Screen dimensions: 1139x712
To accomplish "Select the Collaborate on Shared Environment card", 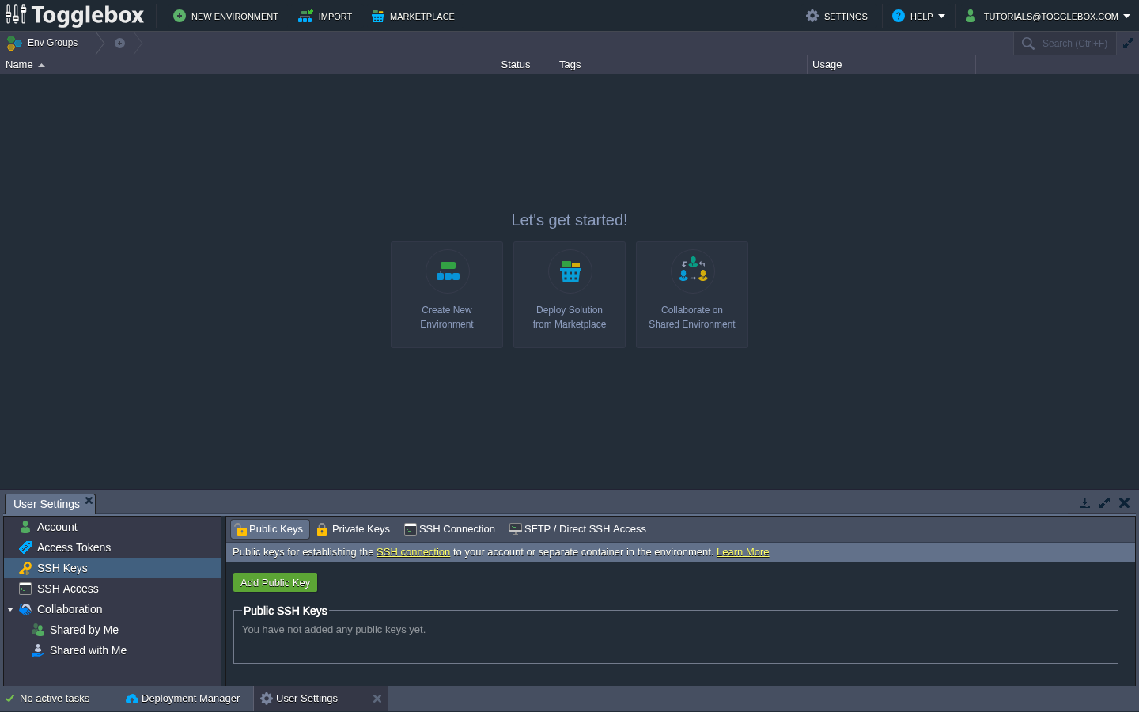I will point(692,294).
